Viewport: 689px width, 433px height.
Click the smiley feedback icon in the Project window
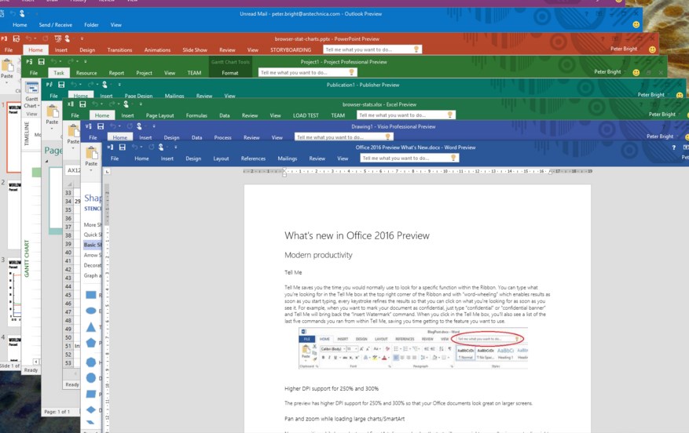pyautogui.click(x=636, y=72)
